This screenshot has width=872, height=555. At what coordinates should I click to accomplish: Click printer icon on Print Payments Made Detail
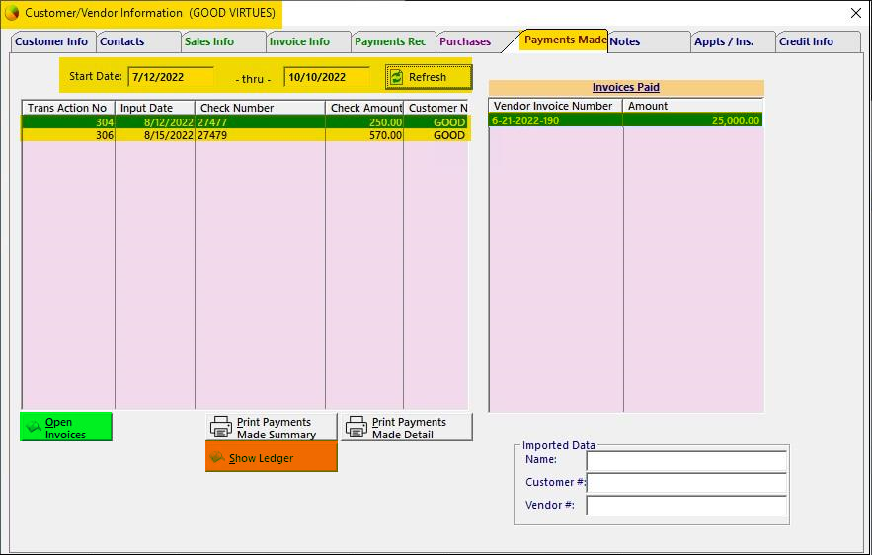click(357, 427)
